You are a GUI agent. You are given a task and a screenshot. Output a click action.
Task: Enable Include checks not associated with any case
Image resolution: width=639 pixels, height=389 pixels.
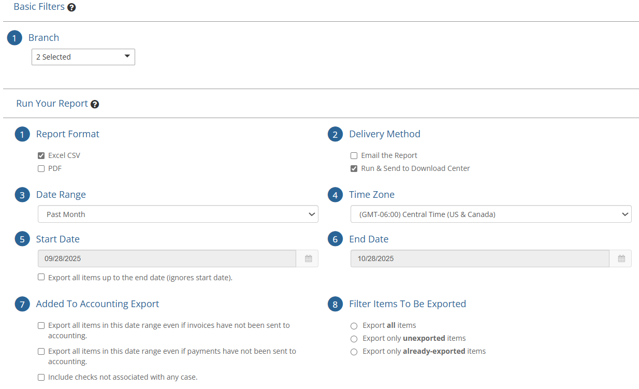pyautogui.click(x=41, y=377)
